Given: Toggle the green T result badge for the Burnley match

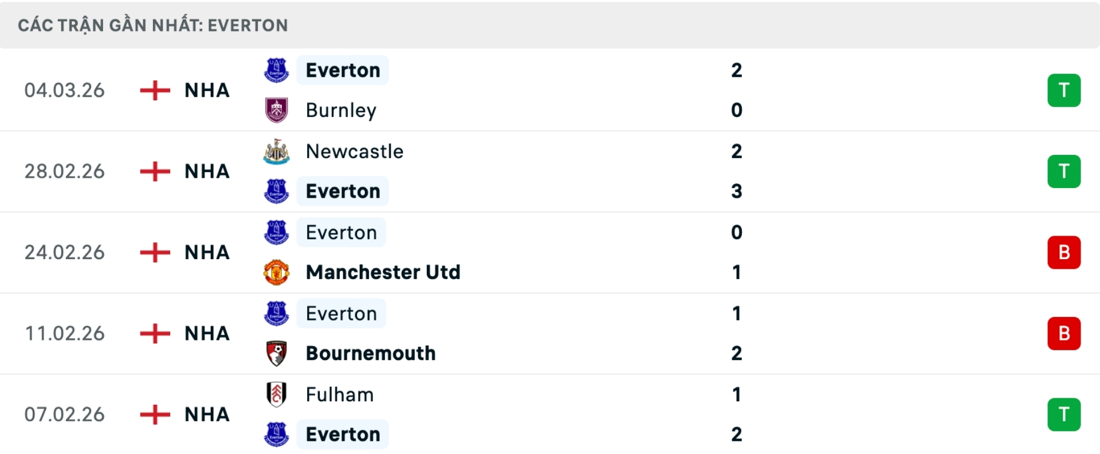Looking at the screenshot, I should coord(1064,90).
